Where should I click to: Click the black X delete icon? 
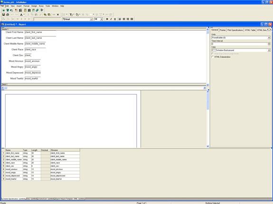[58, 15]
